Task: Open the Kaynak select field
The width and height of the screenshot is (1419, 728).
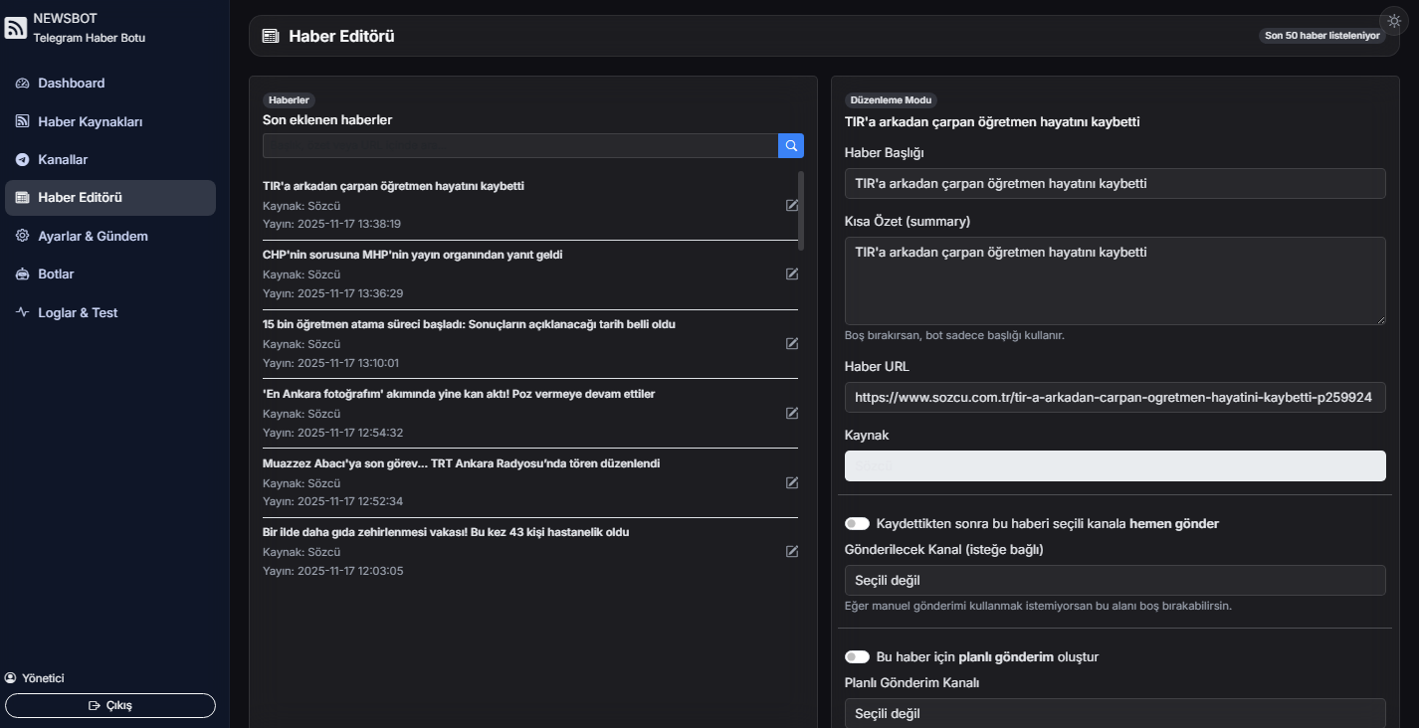Action: click(1115, 465)
